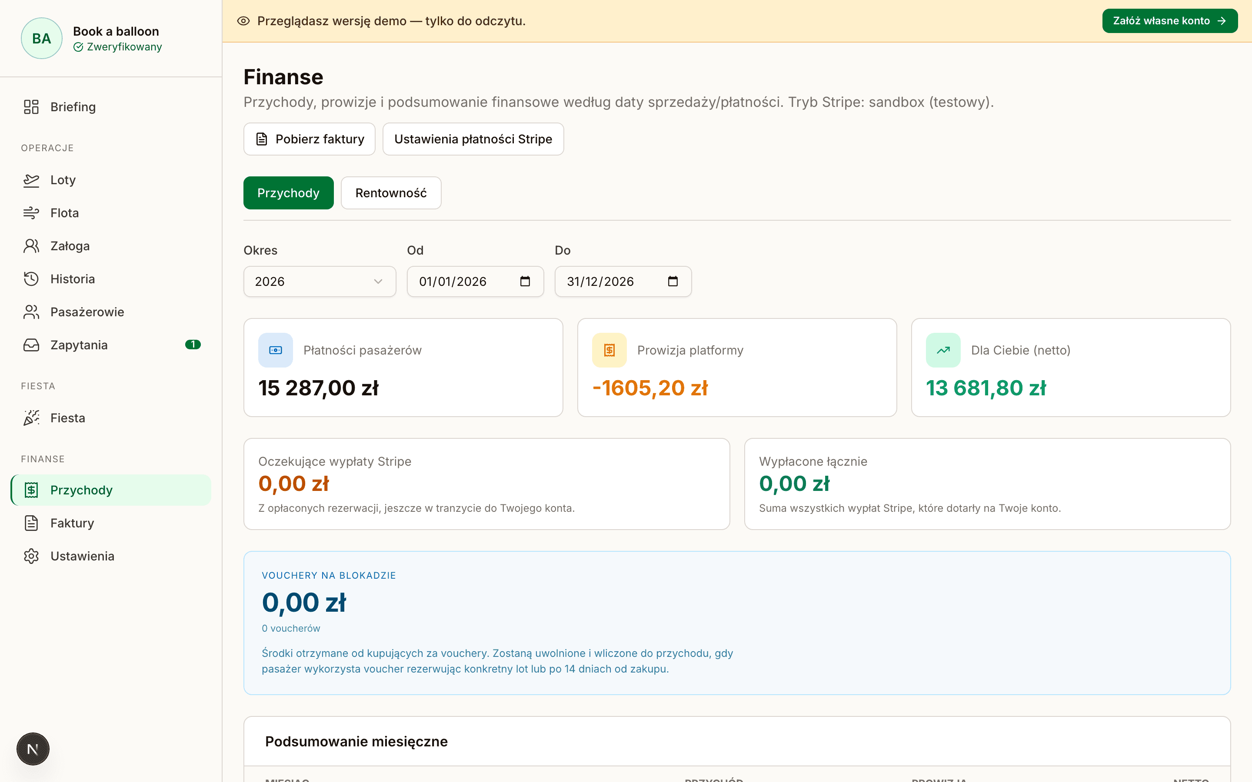
Task: Click the file icon on Pobierz faktury
Action: pyautogui.click(x=262, y=139)
